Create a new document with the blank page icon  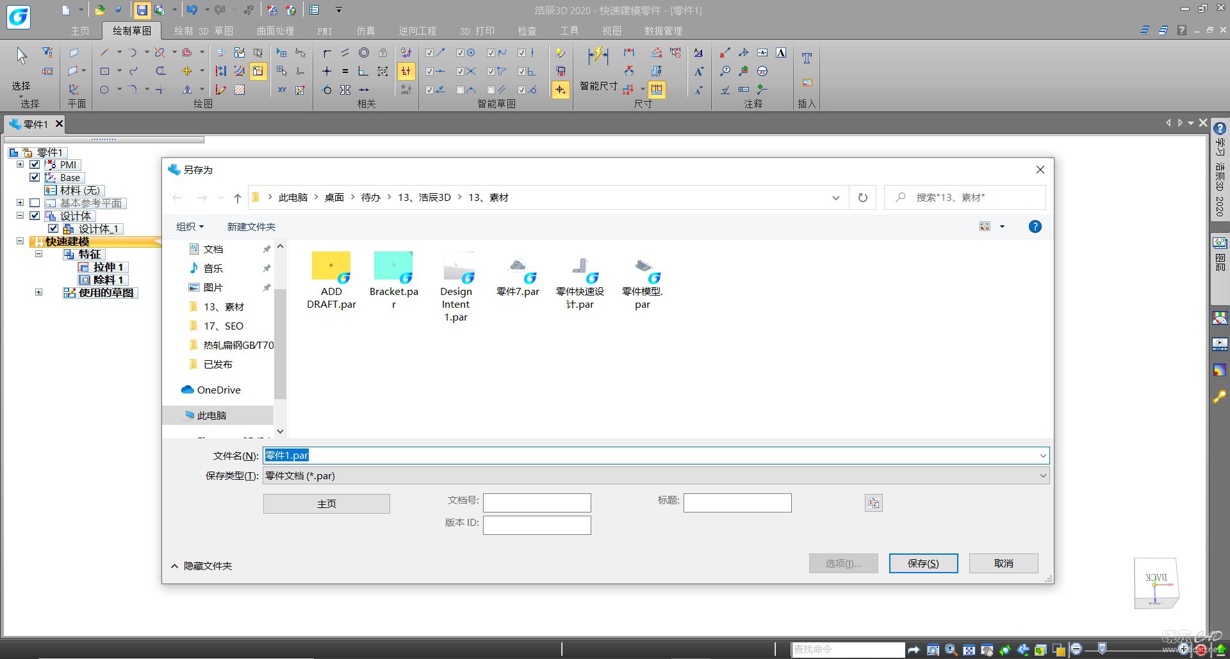click(x=65, y=10)
